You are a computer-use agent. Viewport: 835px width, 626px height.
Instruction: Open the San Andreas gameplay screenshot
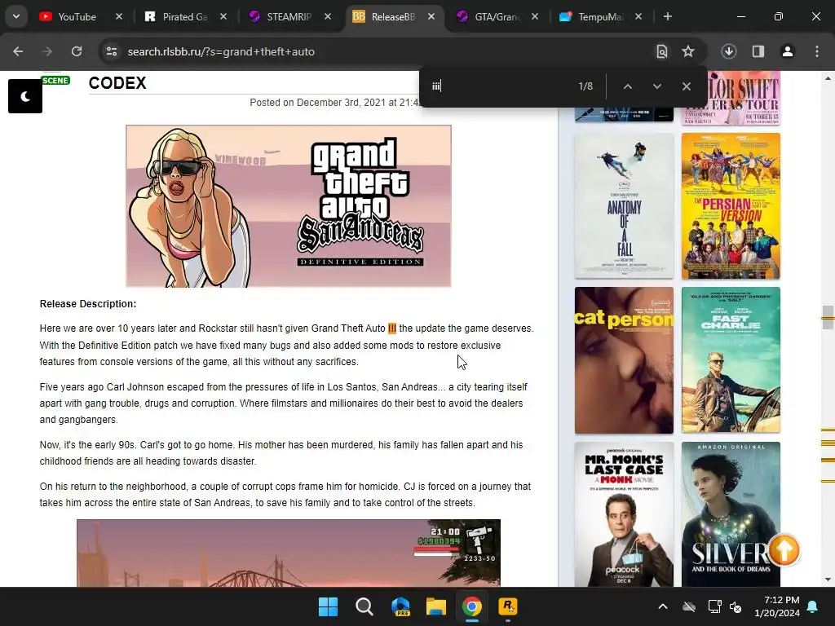pos(289,553)
